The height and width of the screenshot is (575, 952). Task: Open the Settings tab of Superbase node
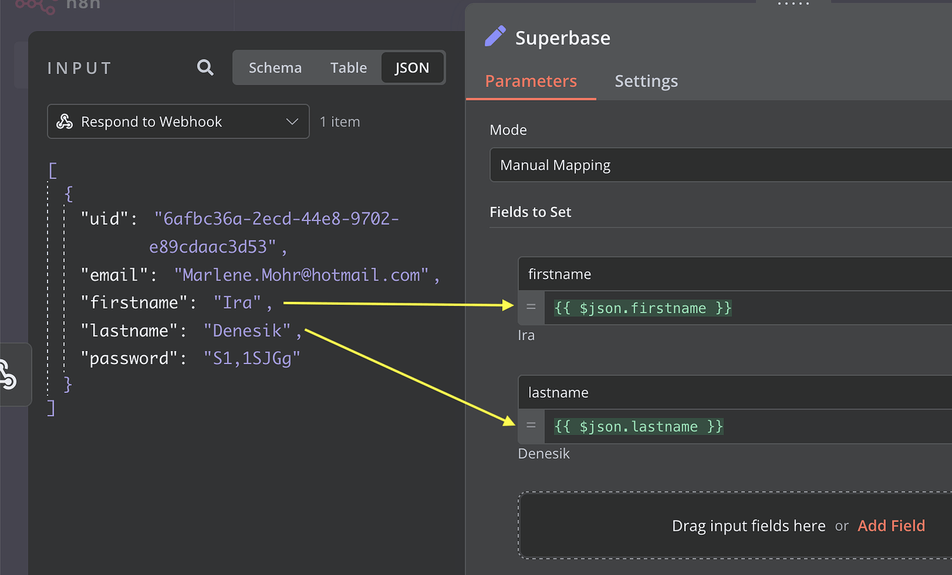pyautogui.click(x=646, y=81)
